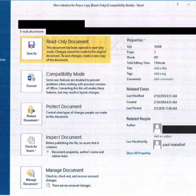Click the Related People heading
196x196 pixels.
tap(139, 119)
